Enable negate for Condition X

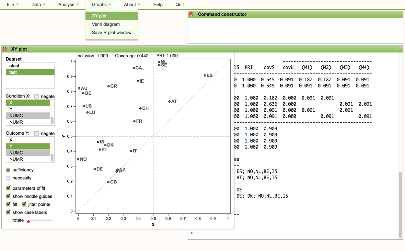tap(37, 97)
